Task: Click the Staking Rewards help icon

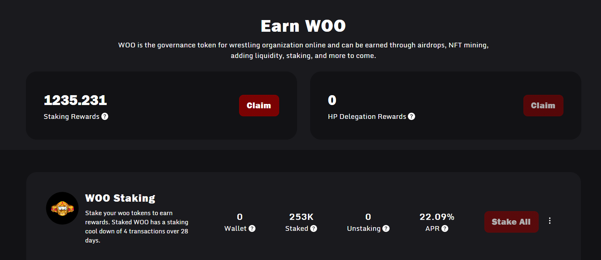Action: [x=105, y=116]
